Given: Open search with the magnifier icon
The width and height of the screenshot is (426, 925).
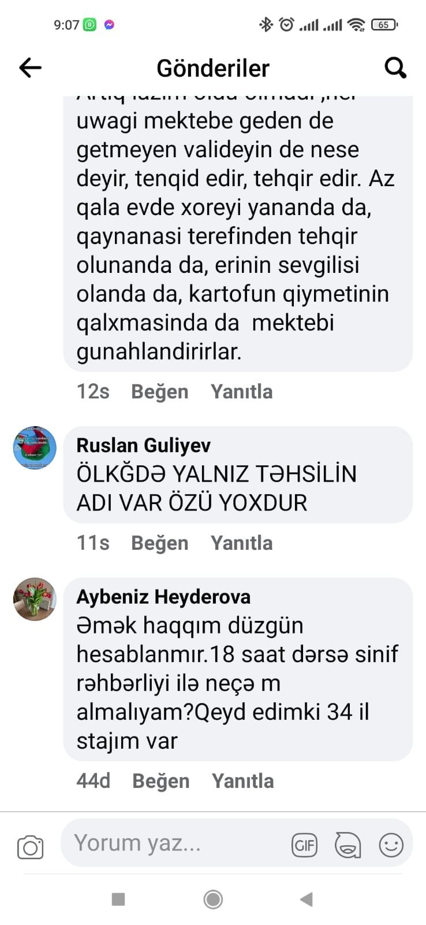Looking at the screenshot, I should point(395,68).
